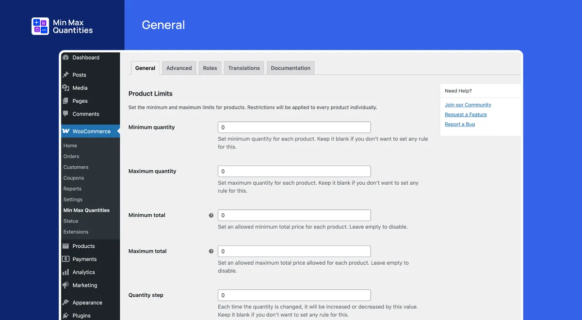Click the Maximum quantity label
Screen dimensions: 582x320
[152, 171]
